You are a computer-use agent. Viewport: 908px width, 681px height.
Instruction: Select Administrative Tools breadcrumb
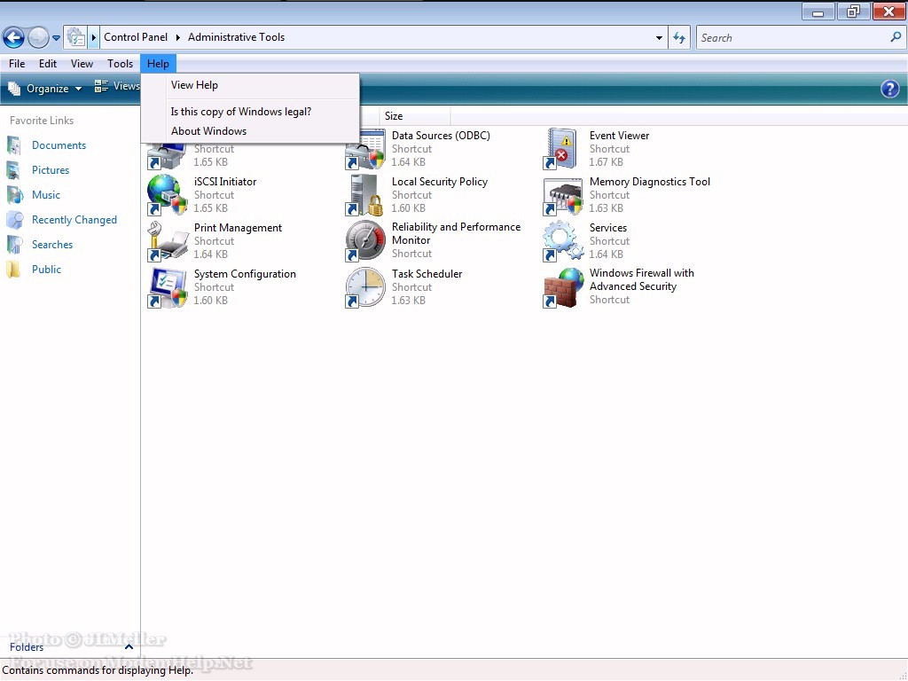pos(236,37)
